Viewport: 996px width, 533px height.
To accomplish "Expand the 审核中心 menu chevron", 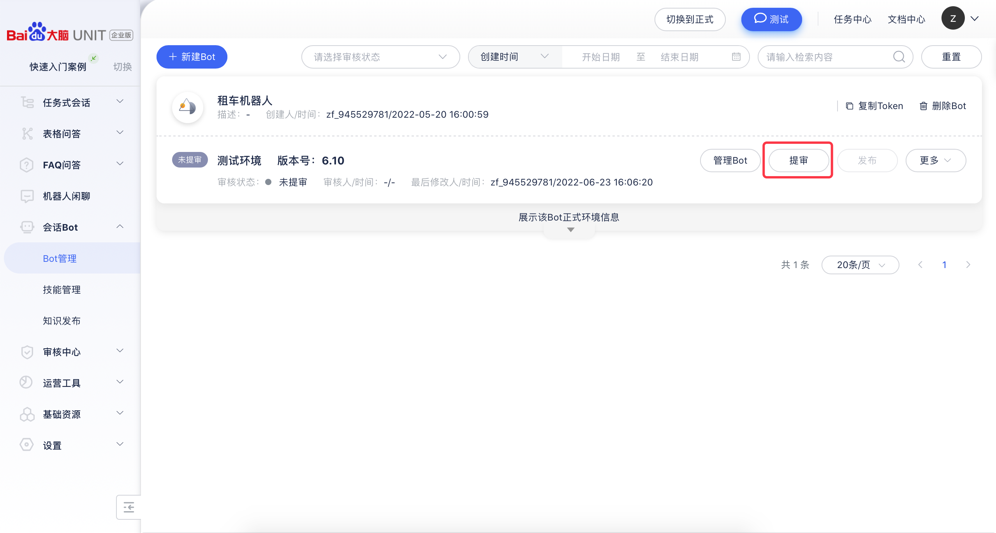I will [x=120, y=351].
